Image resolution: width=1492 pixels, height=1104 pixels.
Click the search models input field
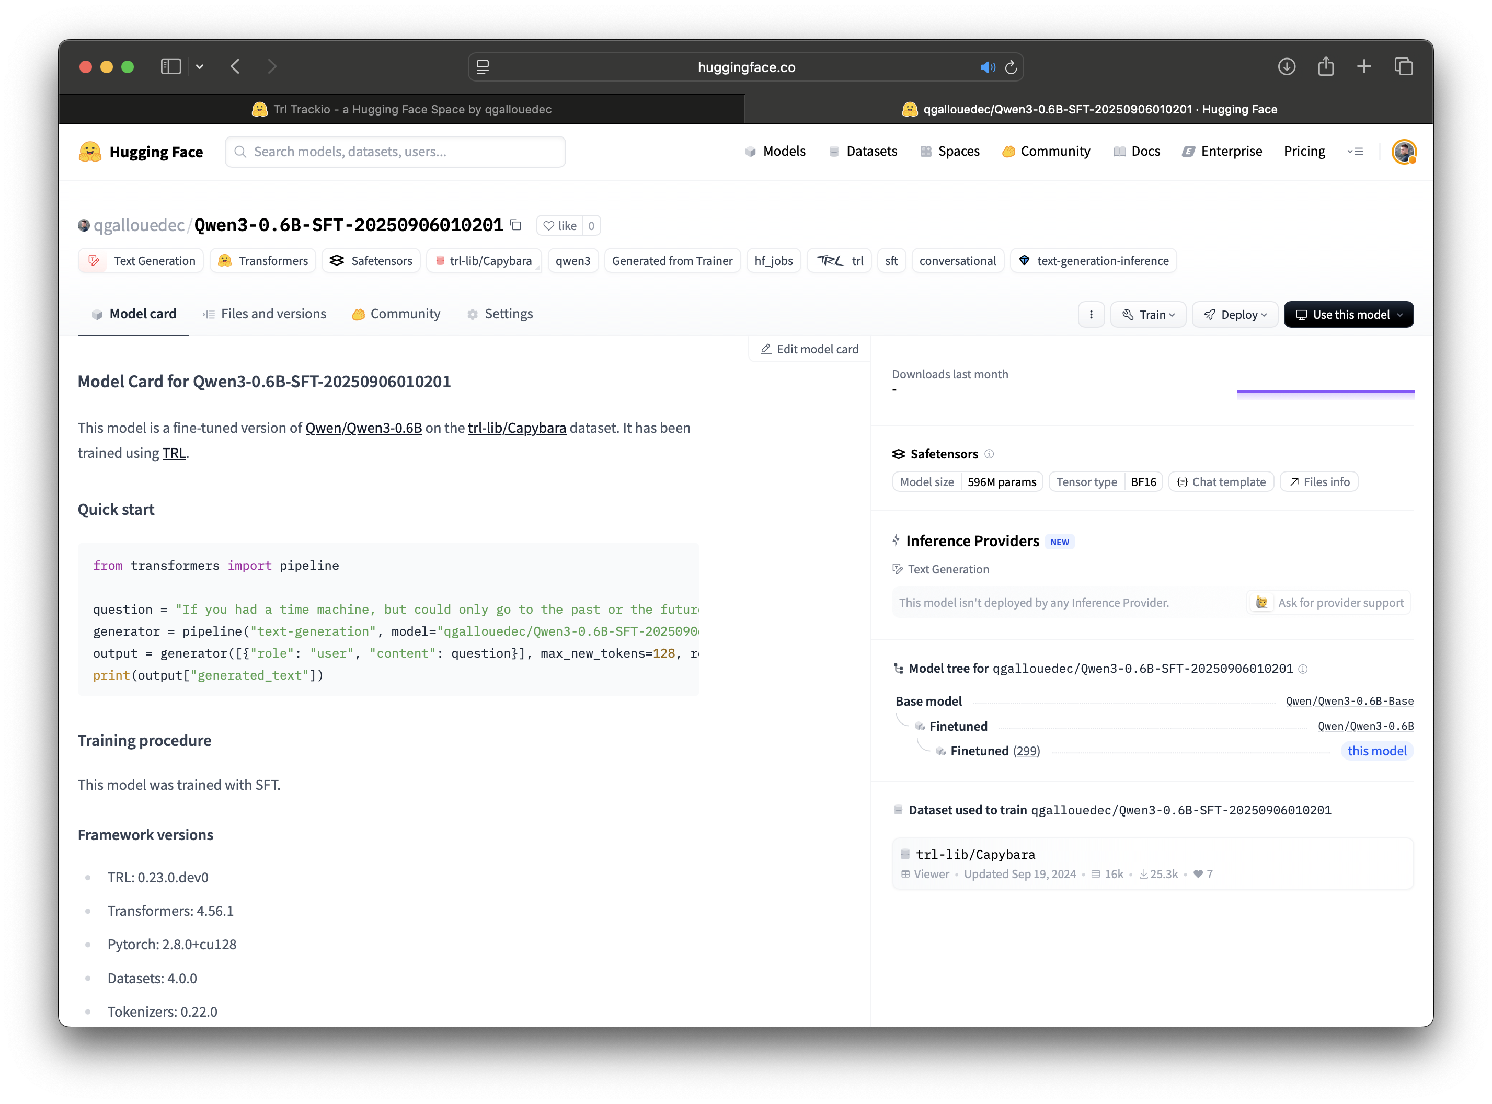point(396,152)
